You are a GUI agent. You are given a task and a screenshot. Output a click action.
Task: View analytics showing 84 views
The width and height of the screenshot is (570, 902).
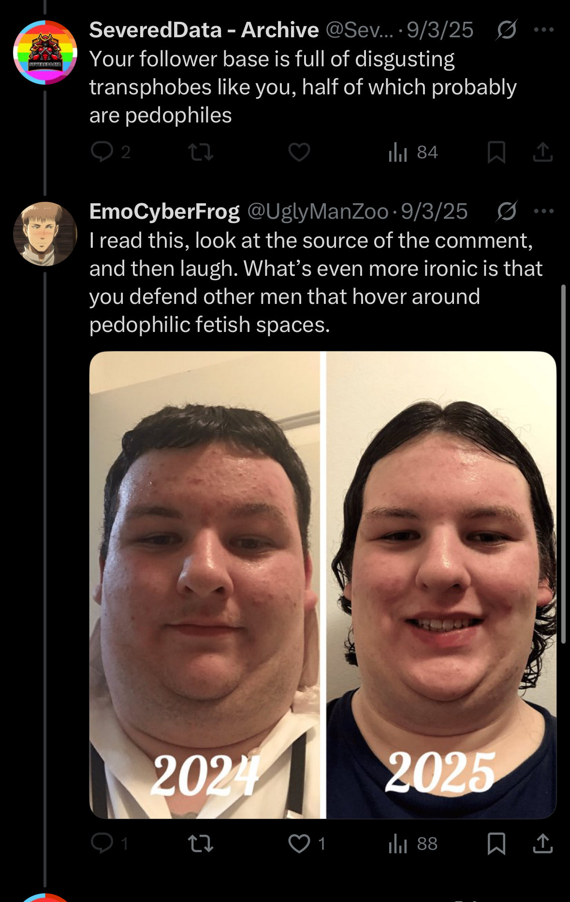tap(413, 152)
